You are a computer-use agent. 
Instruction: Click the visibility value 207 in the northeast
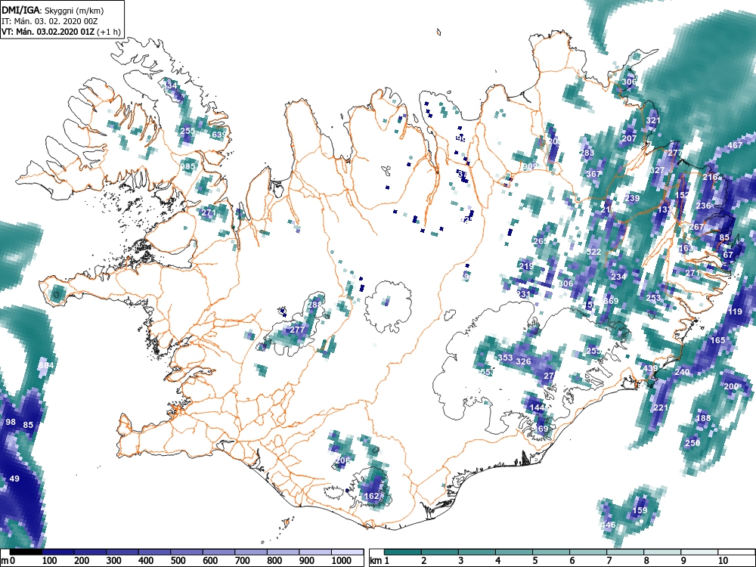click(629, 138)
